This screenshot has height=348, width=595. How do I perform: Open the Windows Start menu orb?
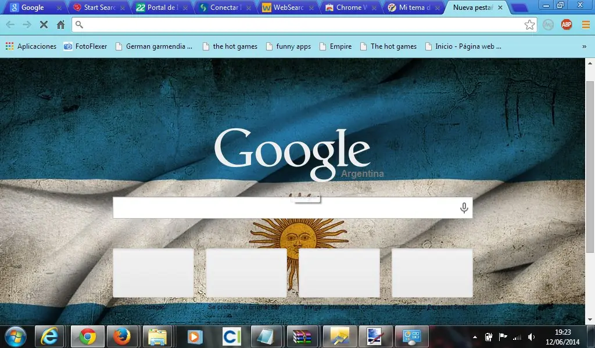15,336
